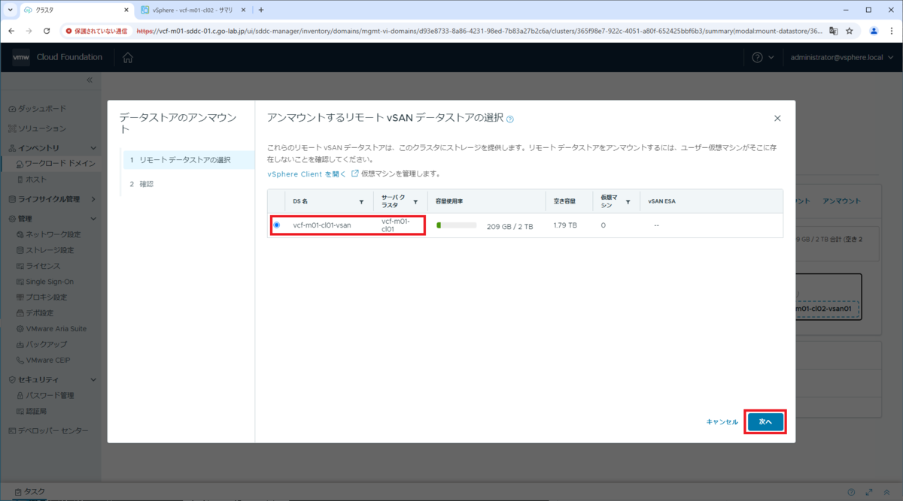Click the task panel help icon
The image size is (903, 501).
pyautogui.click(x=851, y=492)
